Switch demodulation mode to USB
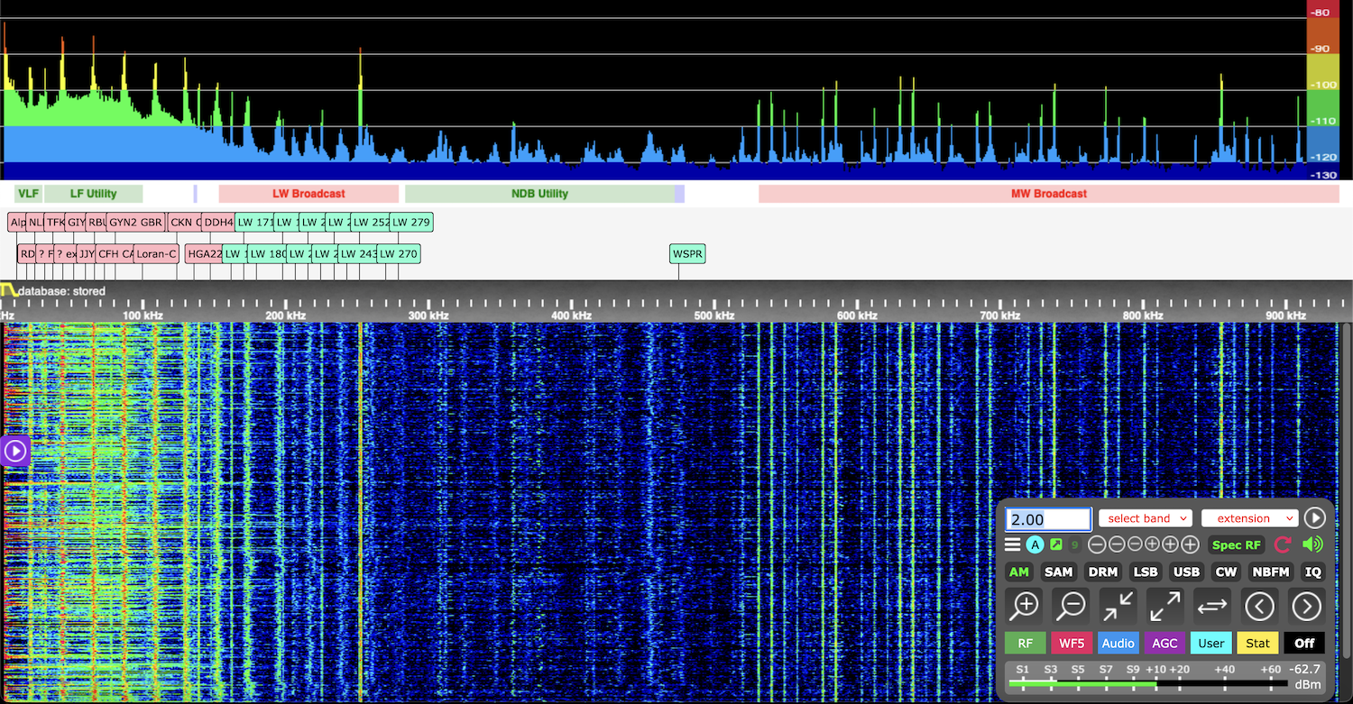Image resolution: width=1353 pixels, height=704 pixels. point(1186,571)
